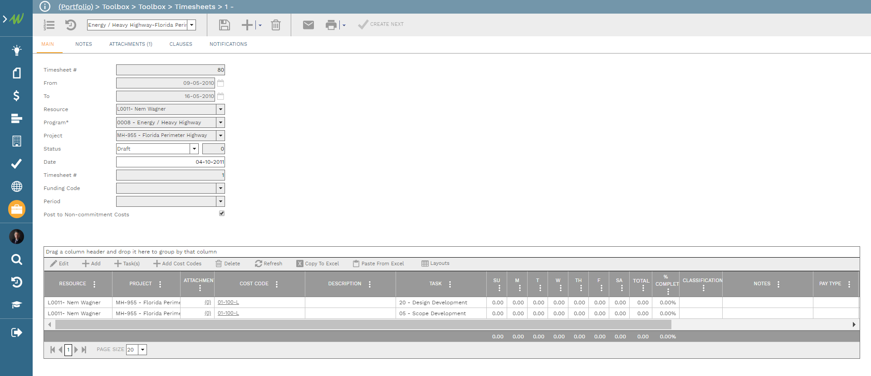
Task: Click cost code link in Design Development row
Action: coord(228,303)
